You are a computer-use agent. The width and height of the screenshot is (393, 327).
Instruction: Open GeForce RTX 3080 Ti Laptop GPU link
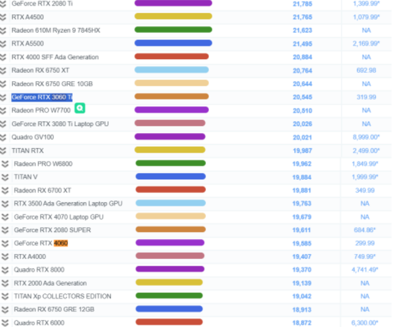[x=60, y=124]
